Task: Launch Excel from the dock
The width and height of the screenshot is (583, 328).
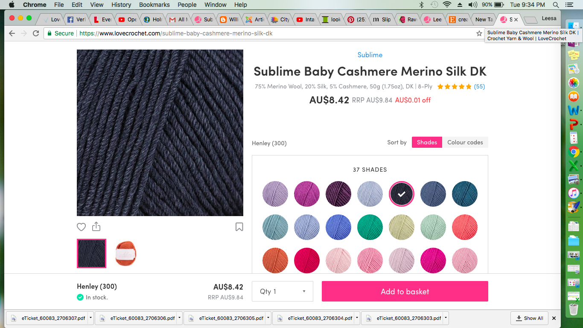Action: click(x=574, y=165)
